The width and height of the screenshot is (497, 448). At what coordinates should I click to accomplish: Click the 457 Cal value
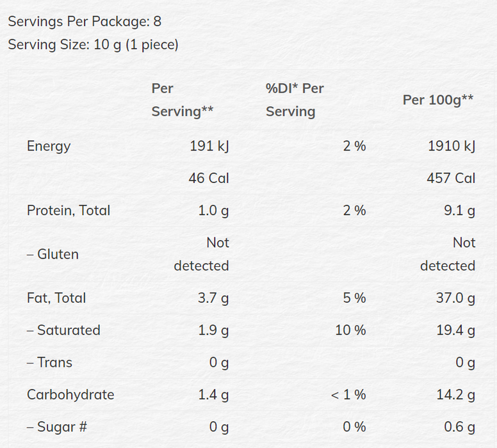[x=451, y=178]
